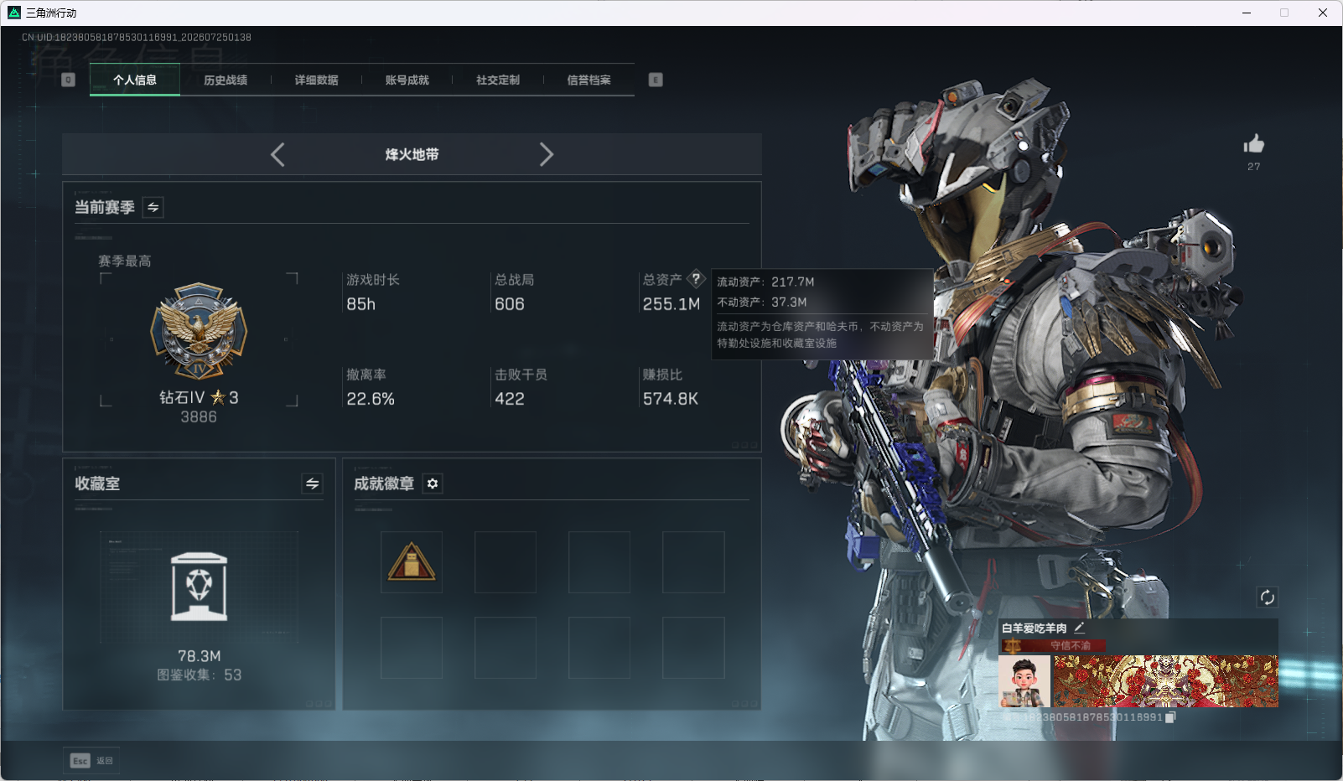Click the thumbs-up like icon

(1253, 144)
